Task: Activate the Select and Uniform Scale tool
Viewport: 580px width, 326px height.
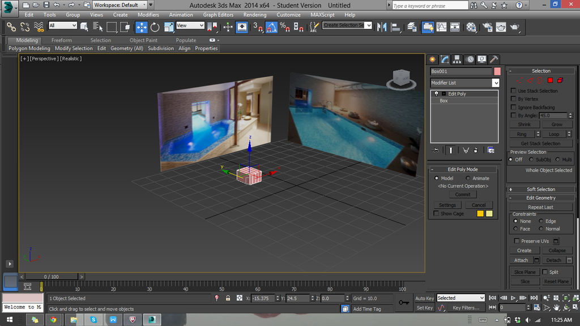Action: (x=168, y=27)
